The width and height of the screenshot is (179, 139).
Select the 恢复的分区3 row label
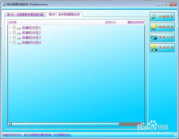(31, 38)
